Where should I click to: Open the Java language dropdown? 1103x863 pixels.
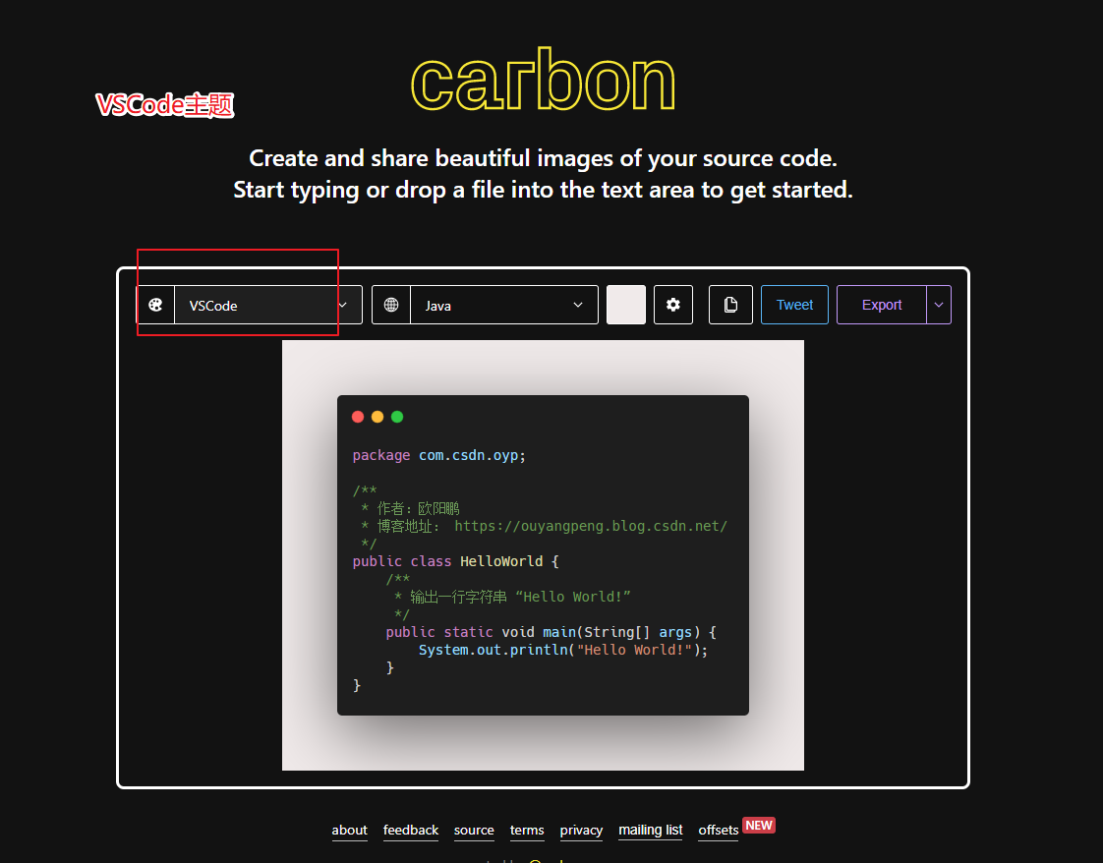[503, 305]
